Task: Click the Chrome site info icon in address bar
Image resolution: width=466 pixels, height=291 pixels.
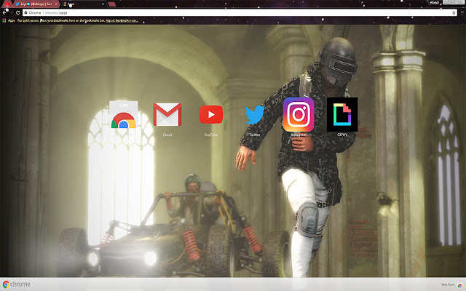Action: pyautogui.click(x=26, y=12)
